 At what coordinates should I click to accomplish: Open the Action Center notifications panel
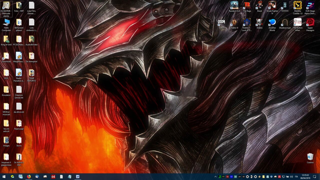(x=314, y=176)
